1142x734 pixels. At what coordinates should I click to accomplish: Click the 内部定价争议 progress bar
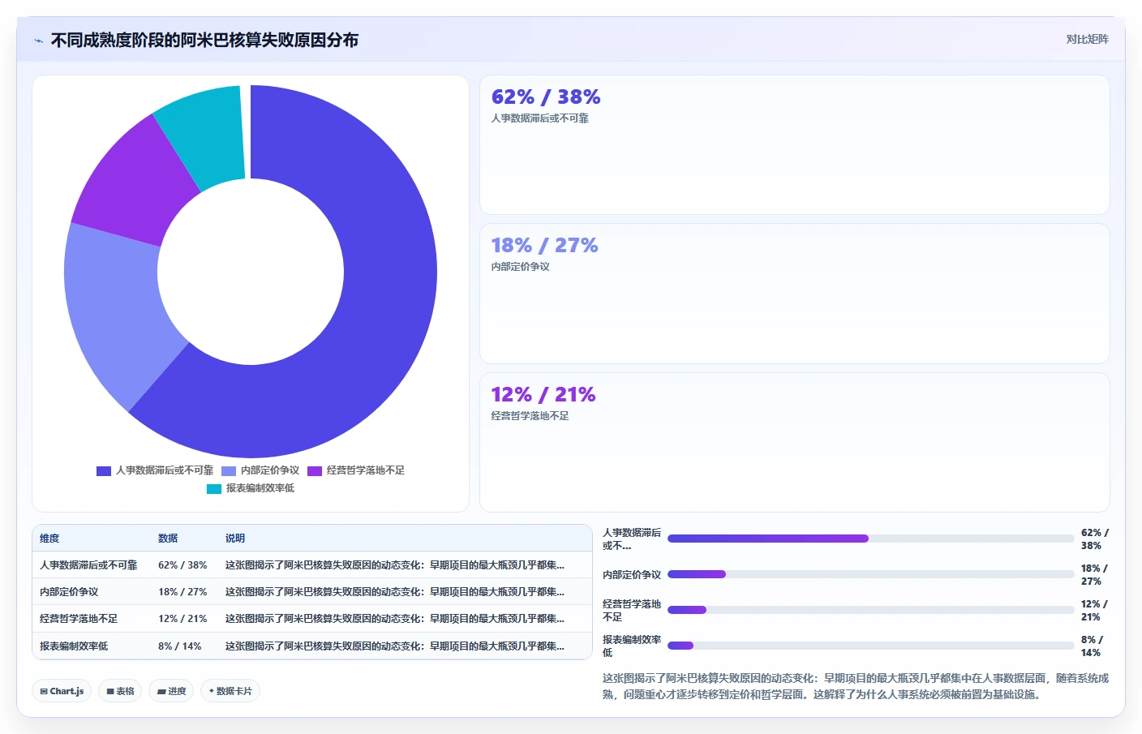tap(870, 574)
